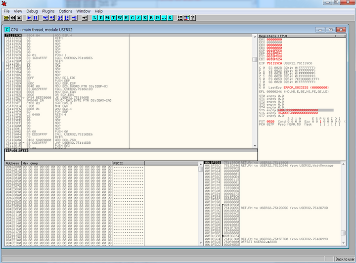
Task: Select the EIP register value
Action: (x=274, y=63)
